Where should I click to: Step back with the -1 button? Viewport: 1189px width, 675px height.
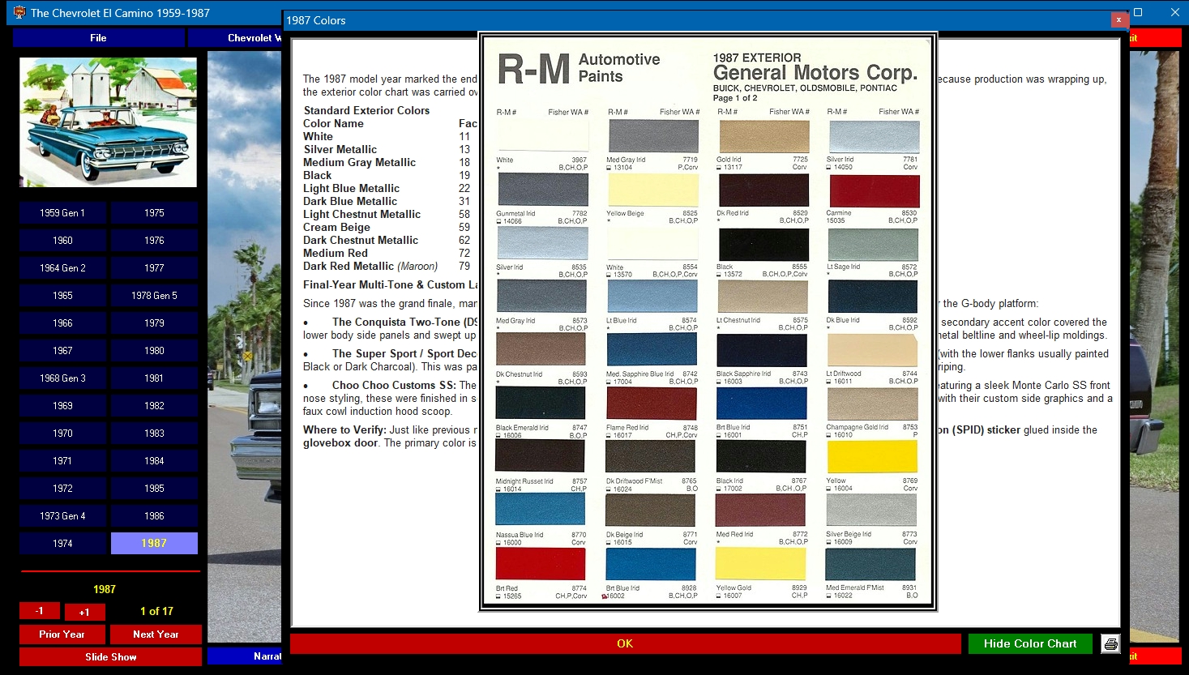40,611
